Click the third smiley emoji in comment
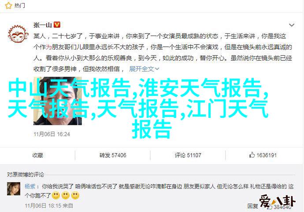The image size is (304, 212). tap(75, 196)
